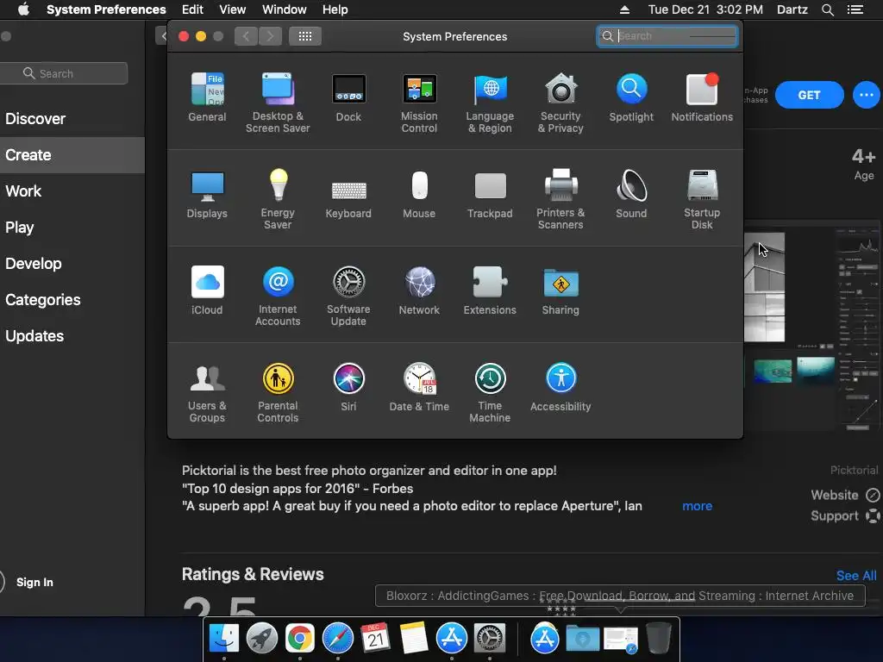Open the System Preferences app menu
The height and width of the screenshot is (662, 883).
(x=106, y=9)
